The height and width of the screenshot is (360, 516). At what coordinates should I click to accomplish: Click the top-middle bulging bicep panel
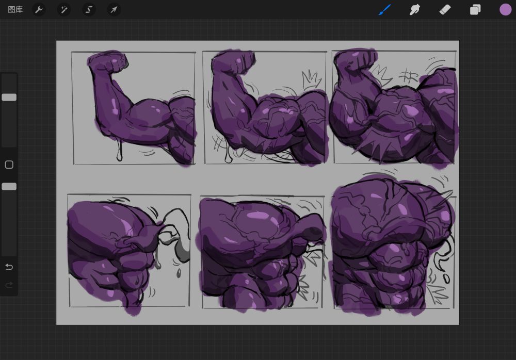click(265, 107)
